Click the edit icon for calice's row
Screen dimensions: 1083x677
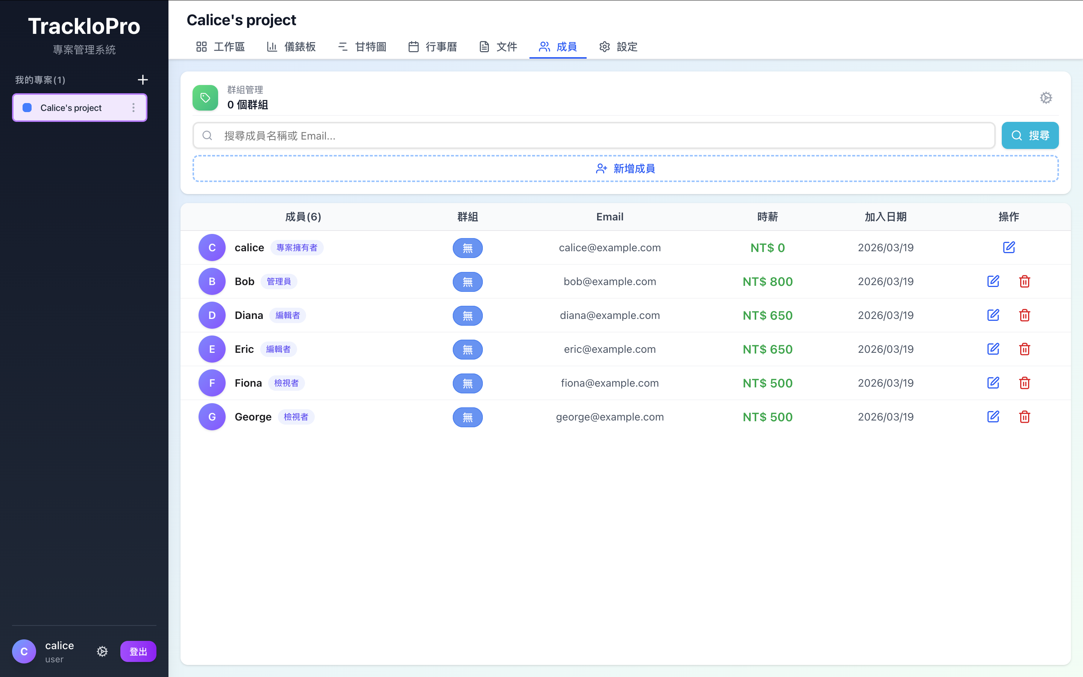1009,247
